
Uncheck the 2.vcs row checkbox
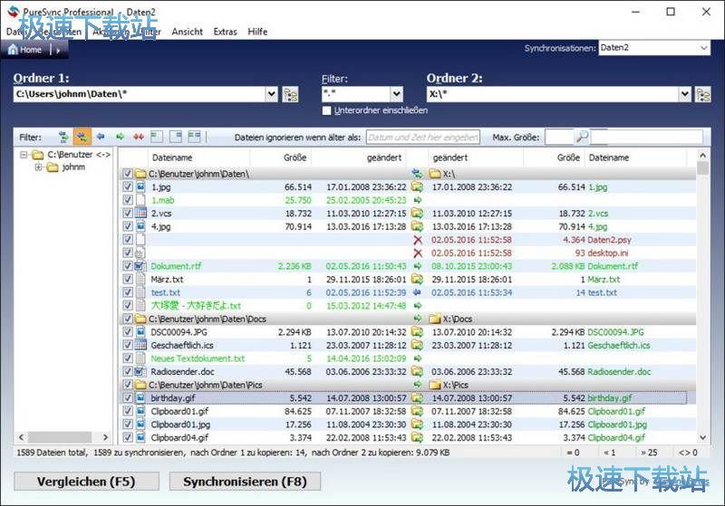click(128, 214)
